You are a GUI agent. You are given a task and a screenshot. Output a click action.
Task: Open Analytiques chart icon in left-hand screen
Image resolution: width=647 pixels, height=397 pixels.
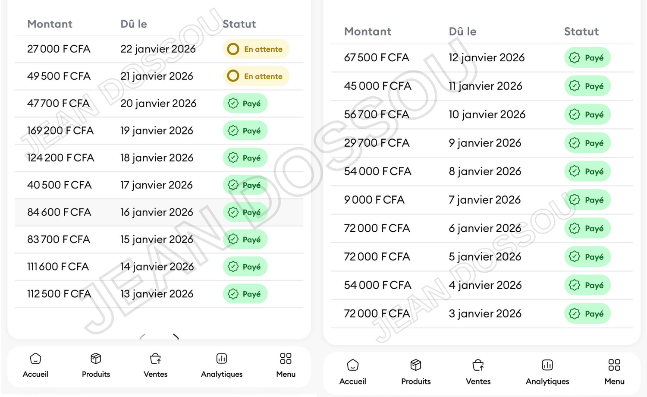point(222,359)
